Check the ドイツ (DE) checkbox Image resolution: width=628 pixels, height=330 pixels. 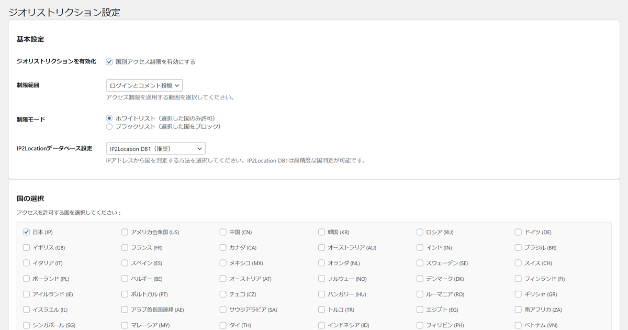[518, 232]
